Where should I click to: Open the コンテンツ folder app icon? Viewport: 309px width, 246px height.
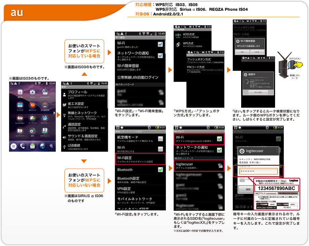20,131
